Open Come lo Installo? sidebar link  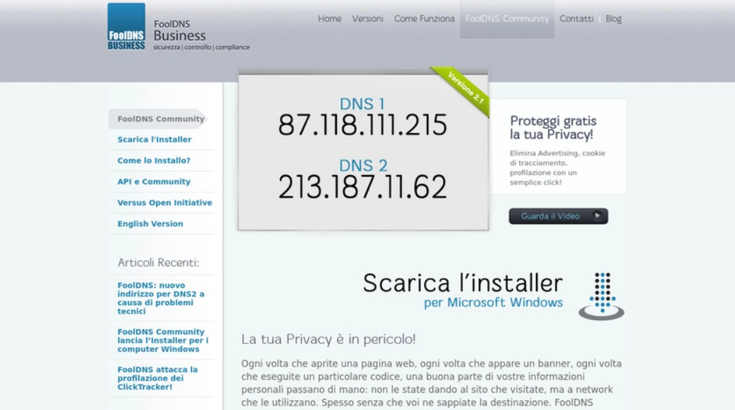tap(154, 161)
